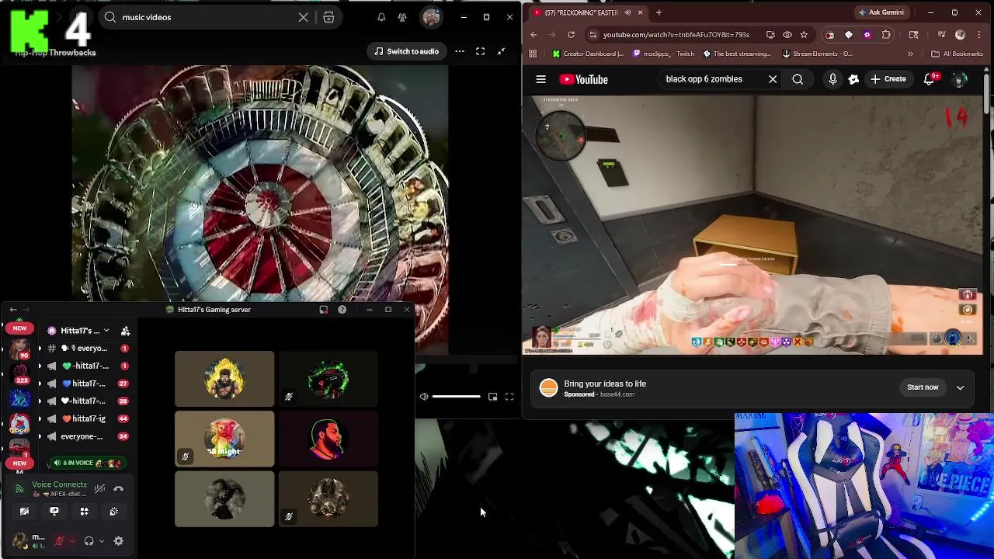Start a Discord activity

pyautogui.click(x=84, y=512)
